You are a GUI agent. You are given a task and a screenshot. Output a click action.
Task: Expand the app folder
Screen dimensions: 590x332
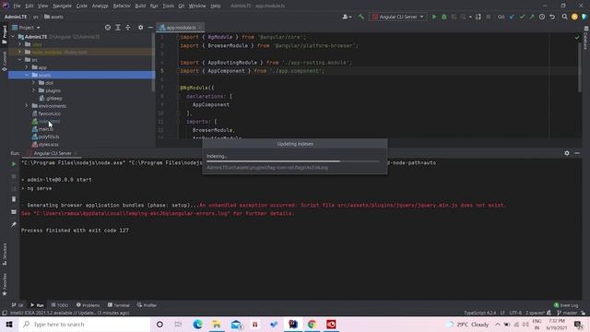coord(27,67)
